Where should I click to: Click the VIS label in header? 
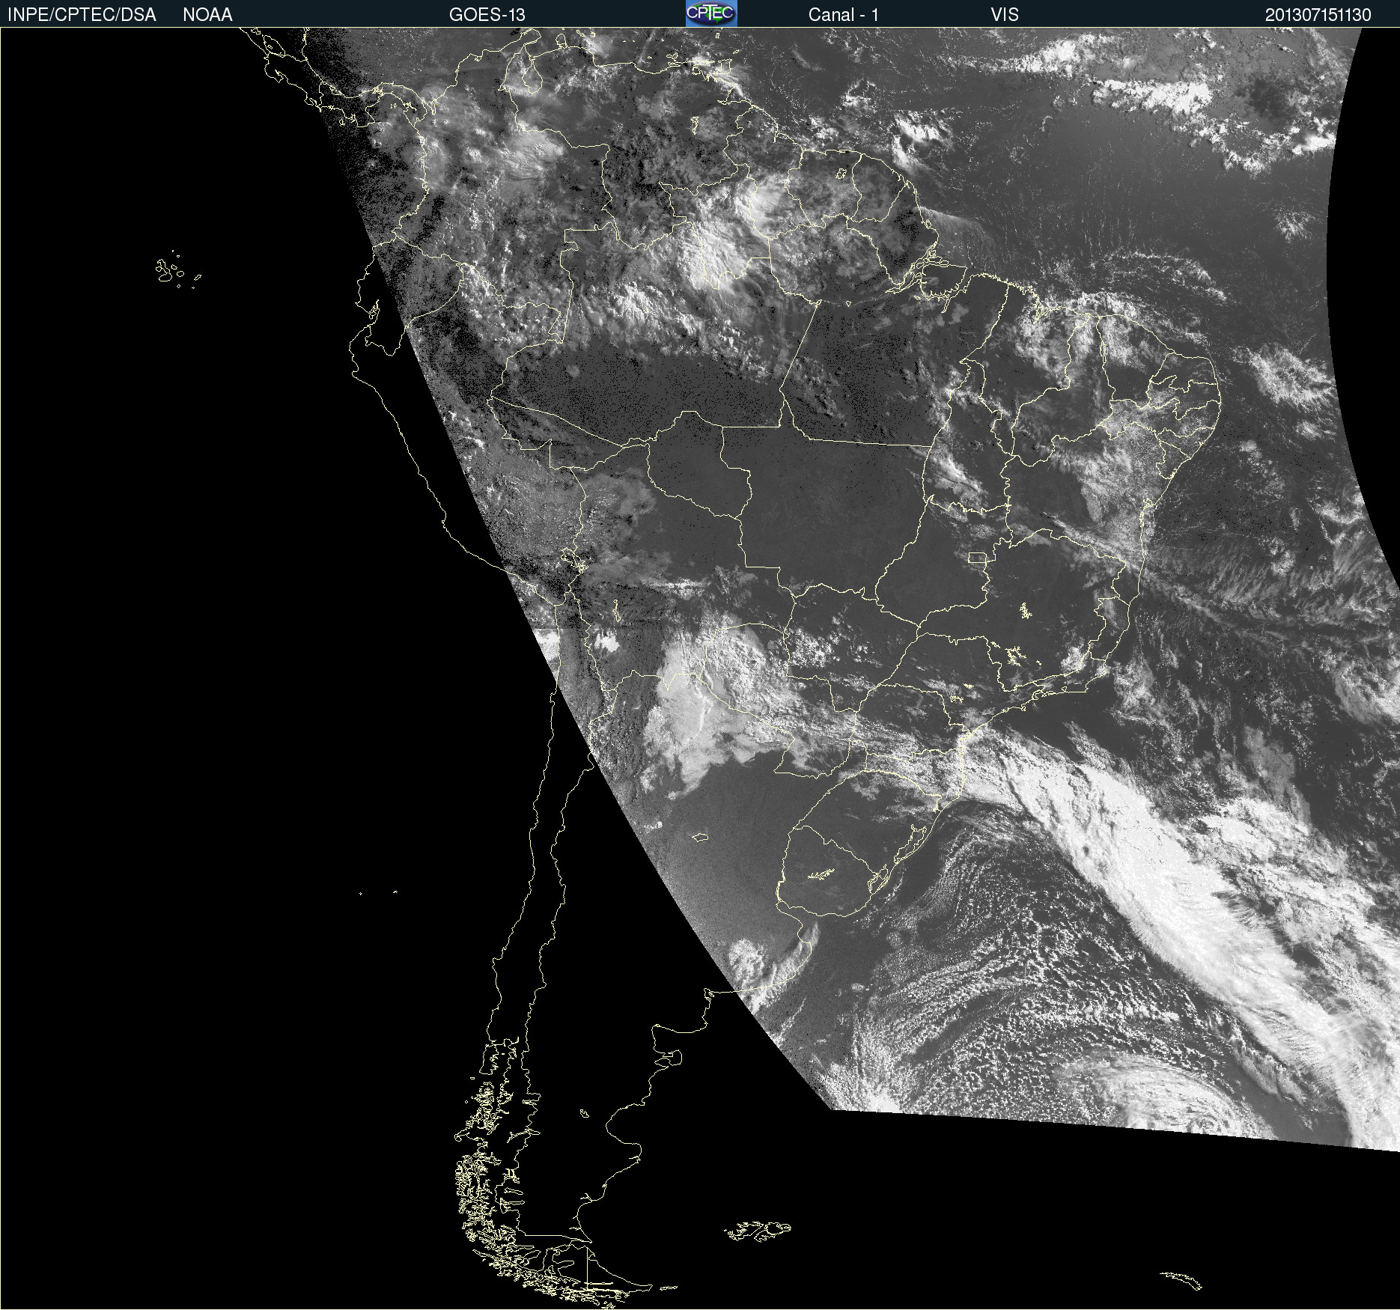(x=1004, y=15)
